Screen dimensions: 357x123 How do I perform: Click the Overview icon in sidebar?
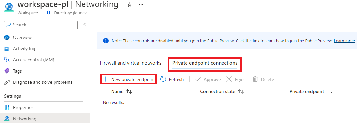[7, 38]
